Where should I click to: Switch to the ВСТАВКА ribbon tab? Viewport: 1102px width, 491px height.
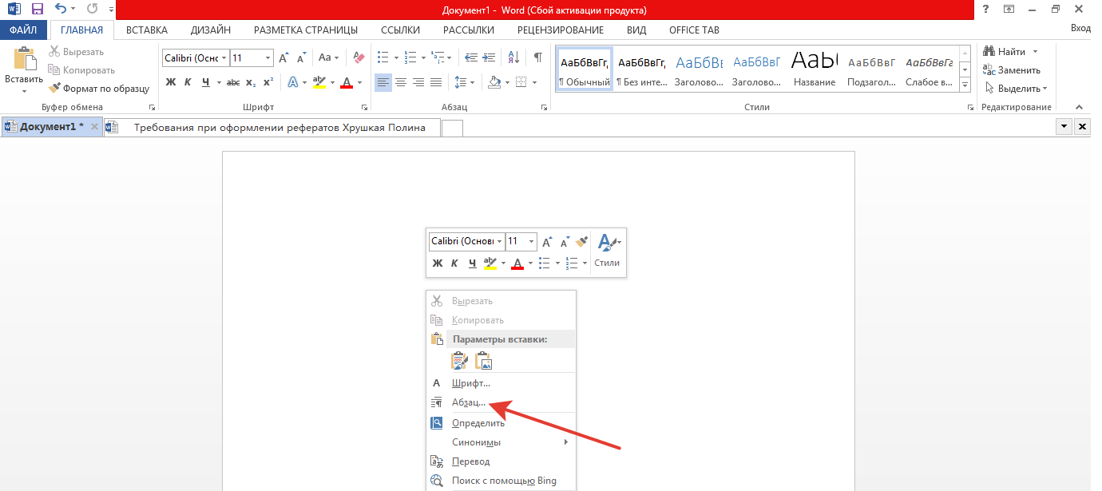pyautogui.click(x=147, y=30)
